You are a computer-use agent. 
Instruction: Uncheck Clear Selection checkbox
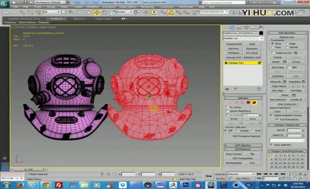tap(271, 145)
